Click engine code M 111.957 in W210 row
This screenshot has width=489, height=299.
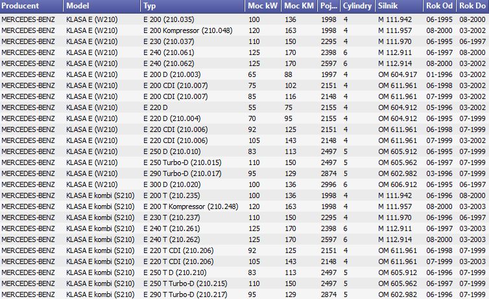395,30
